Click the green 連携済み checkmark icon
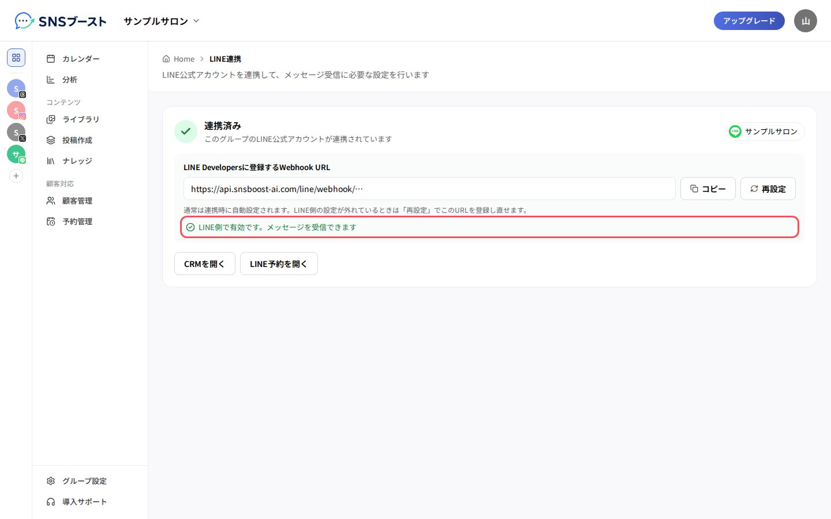This screenshot has width=831, height=519. click(x=186, y=131)
